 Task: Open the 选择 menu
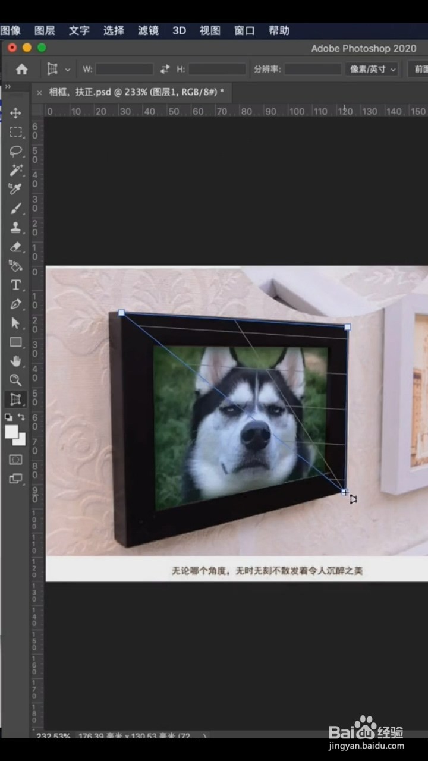click(114, 30)
